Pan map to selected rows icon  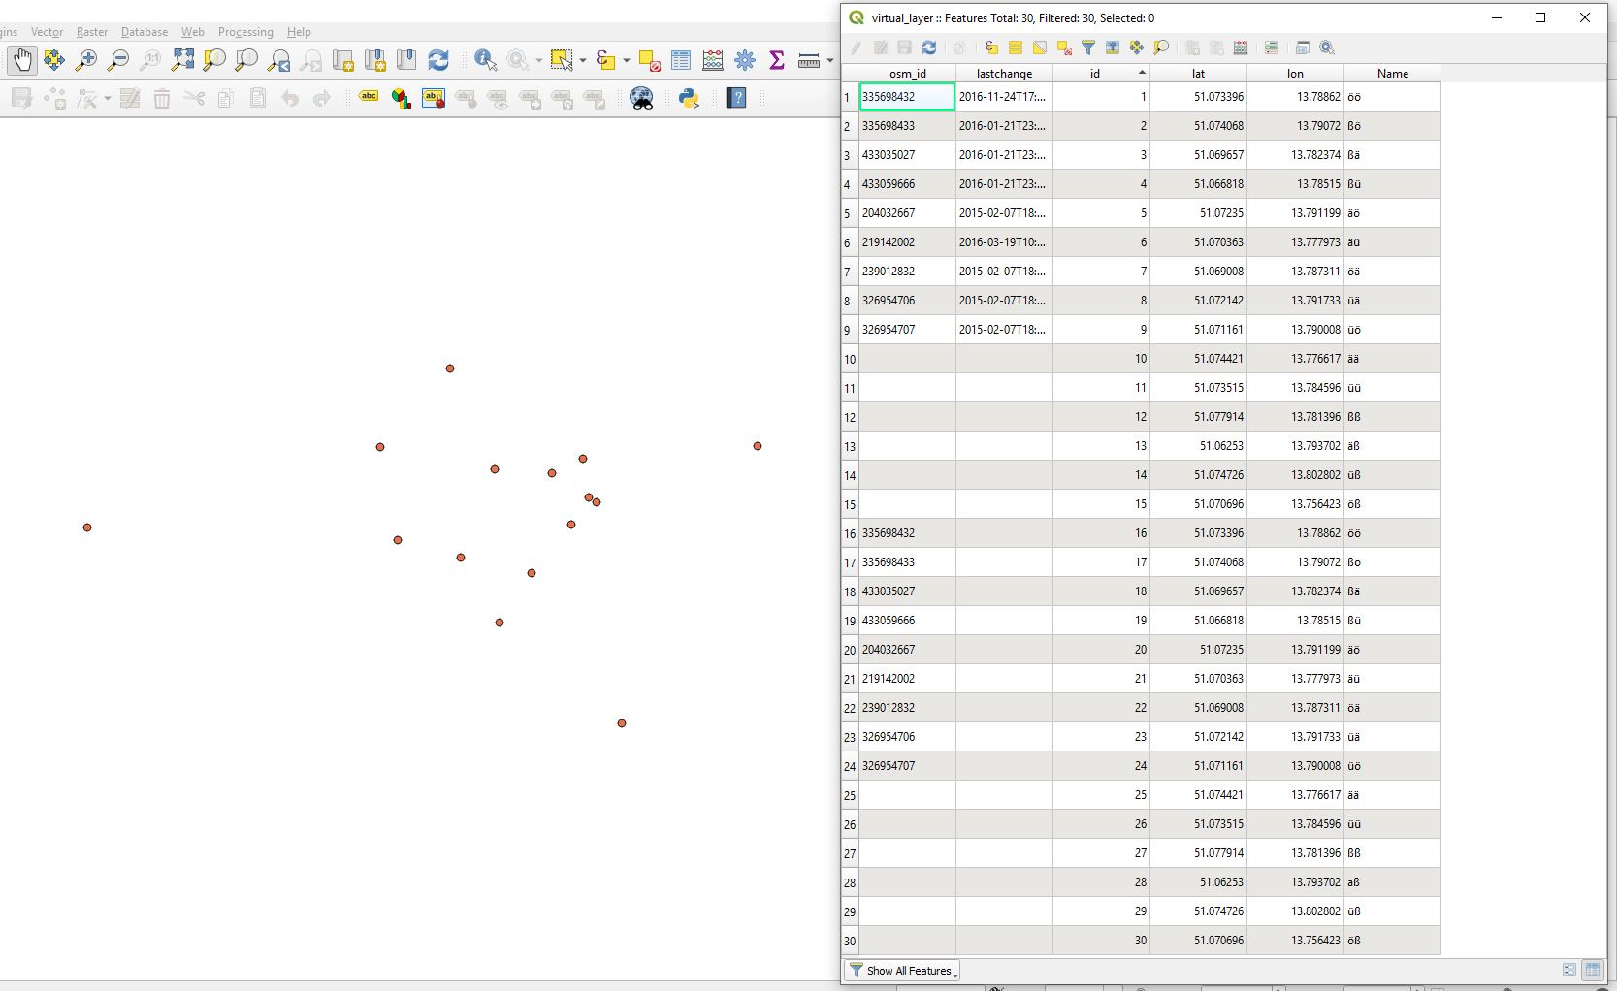click(x=1137, y=48)
